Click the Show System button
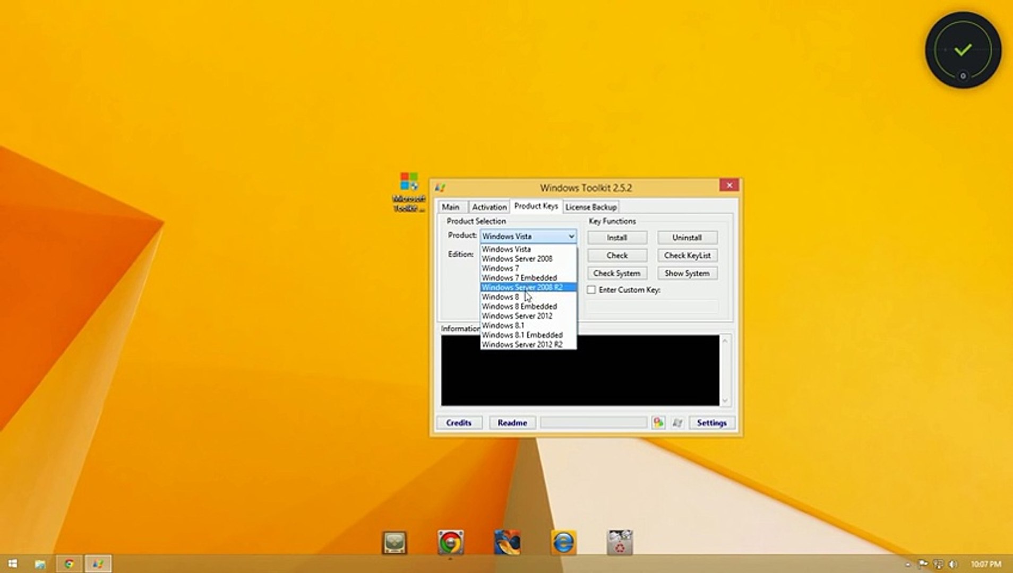The width and height of the screenshot is (1013, 573). point(687,273)
